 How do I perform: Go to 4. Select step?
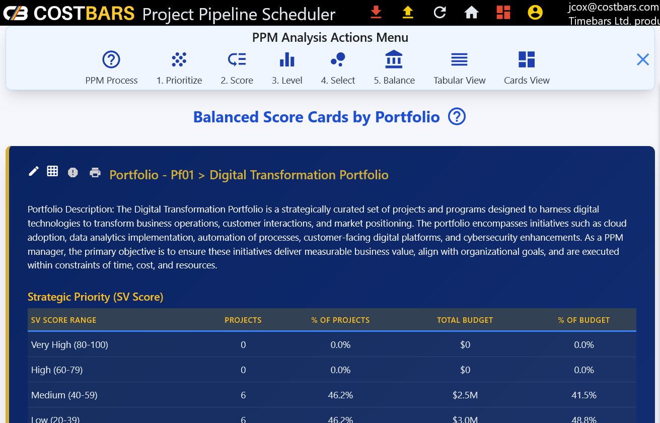tap(338, 68)
